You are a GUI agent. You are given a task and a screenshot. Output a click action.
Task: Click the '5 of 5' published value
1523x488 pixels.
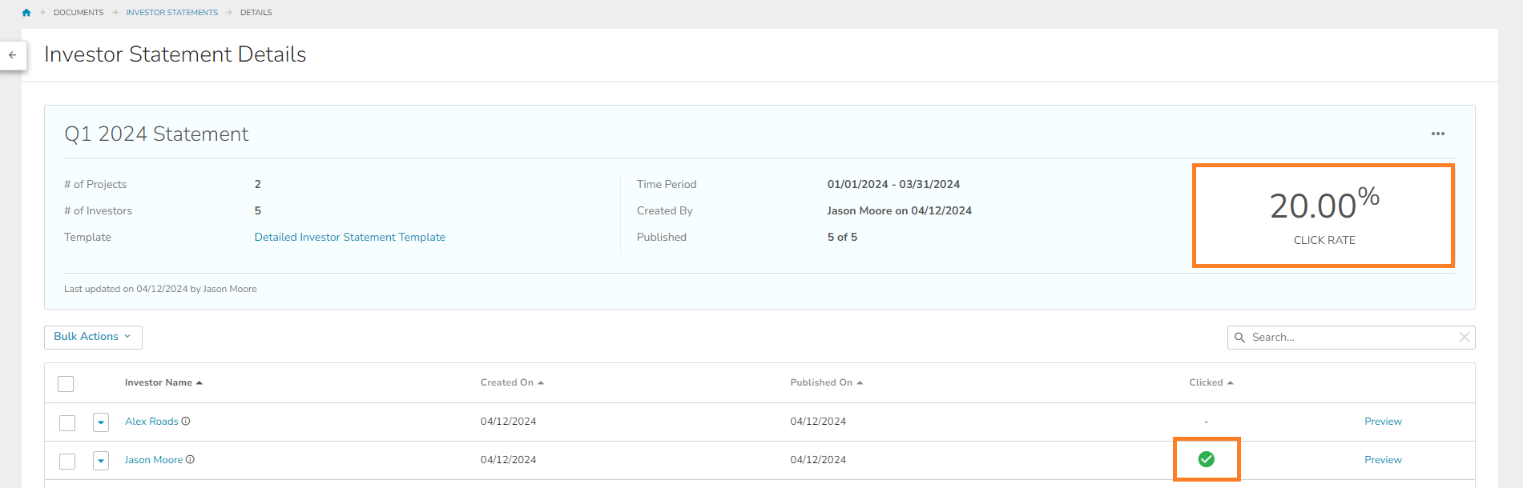(x=842, y=238)
